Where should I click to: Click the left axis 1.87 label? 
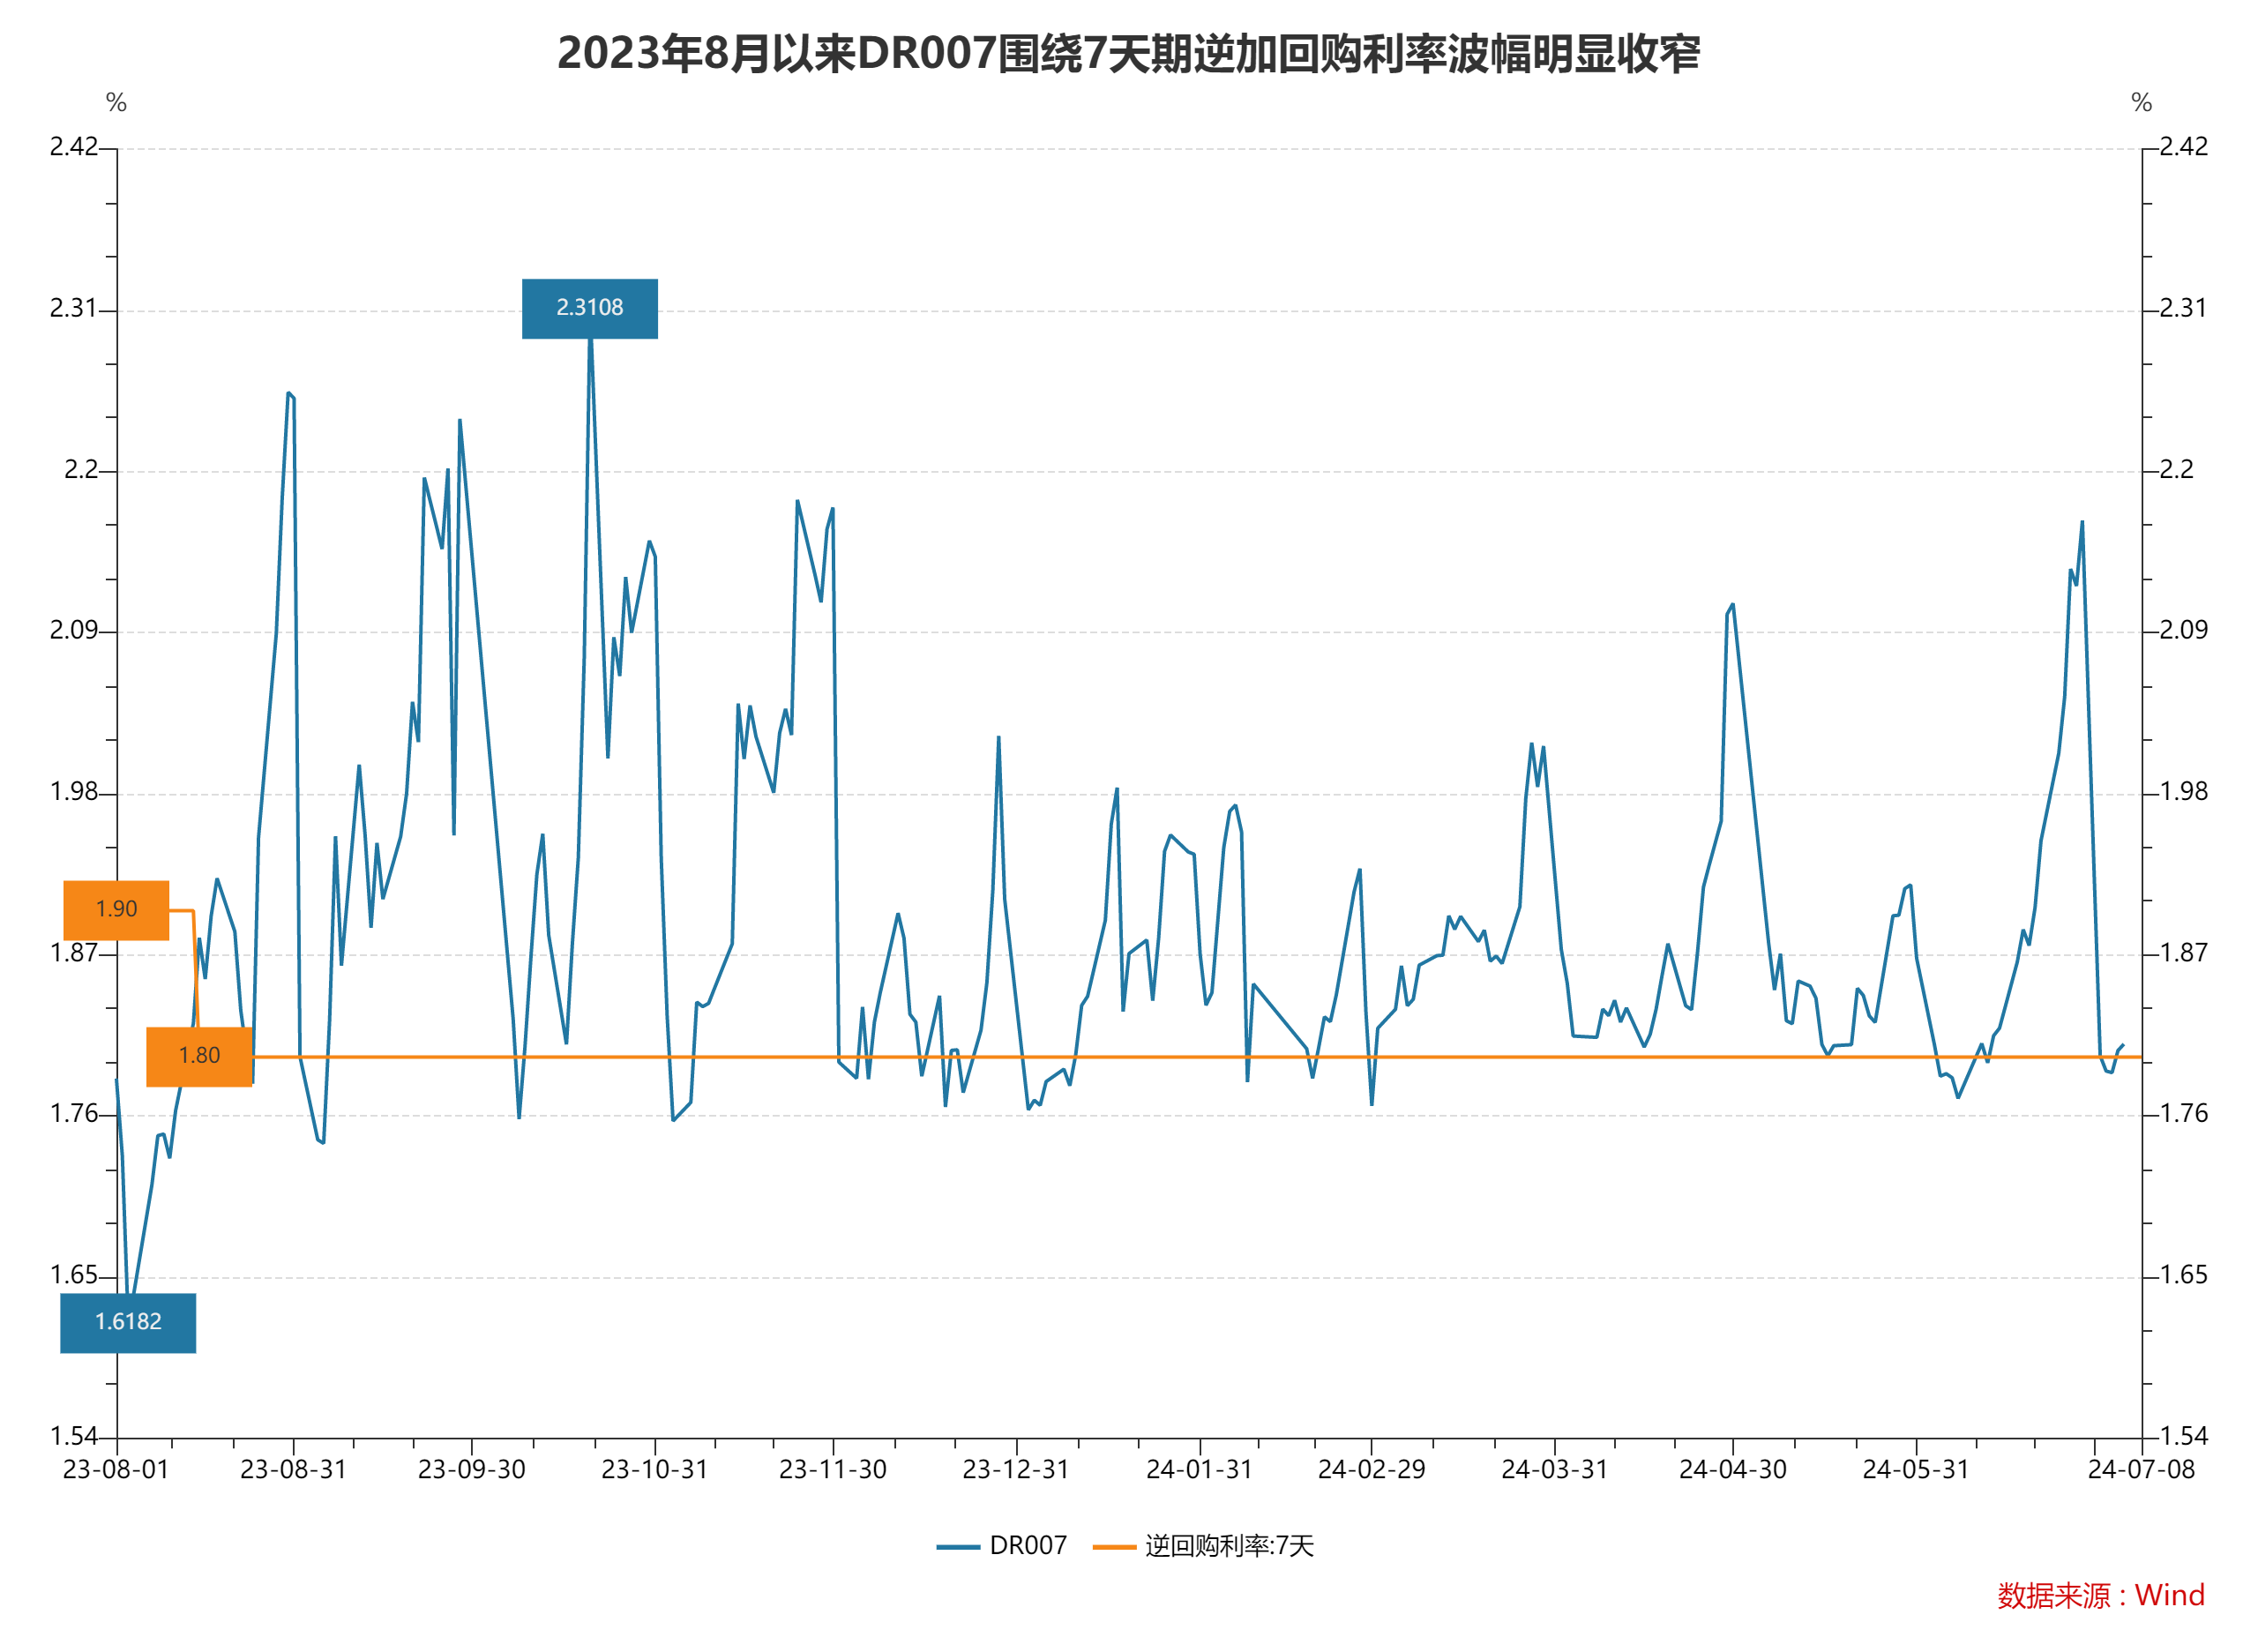[x=74, y=953]
